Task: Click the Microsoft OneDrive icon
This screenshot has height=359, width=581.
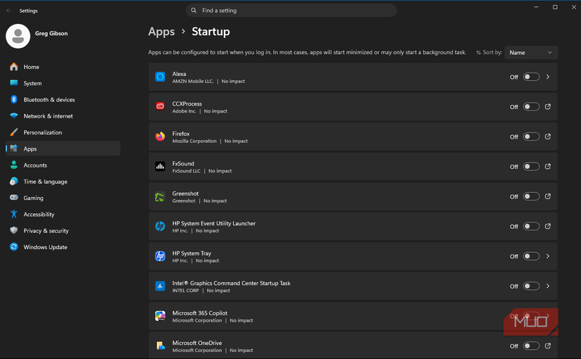Action: [160, 346]
